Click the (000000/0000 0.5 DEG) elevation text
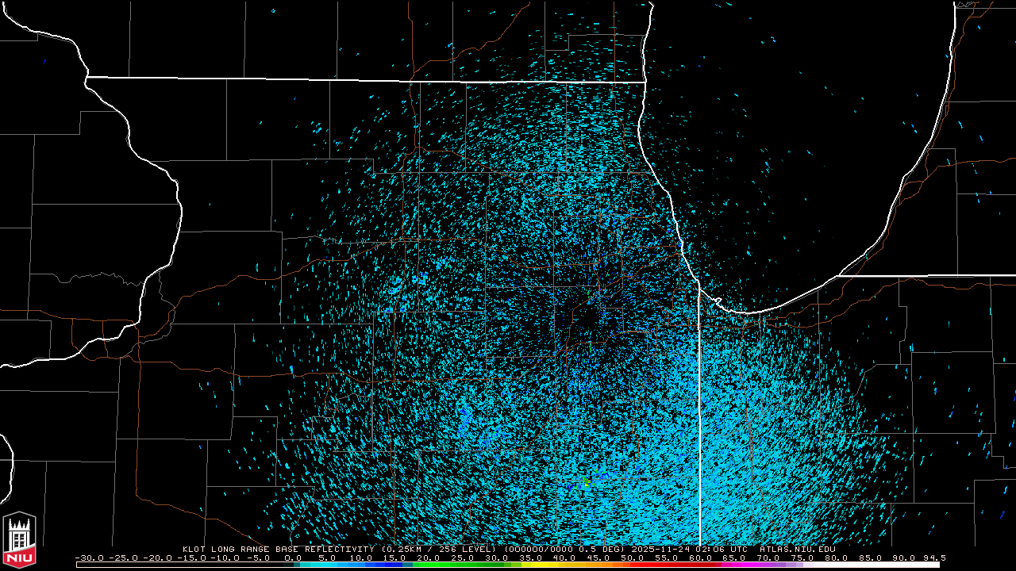 point(565,549)
